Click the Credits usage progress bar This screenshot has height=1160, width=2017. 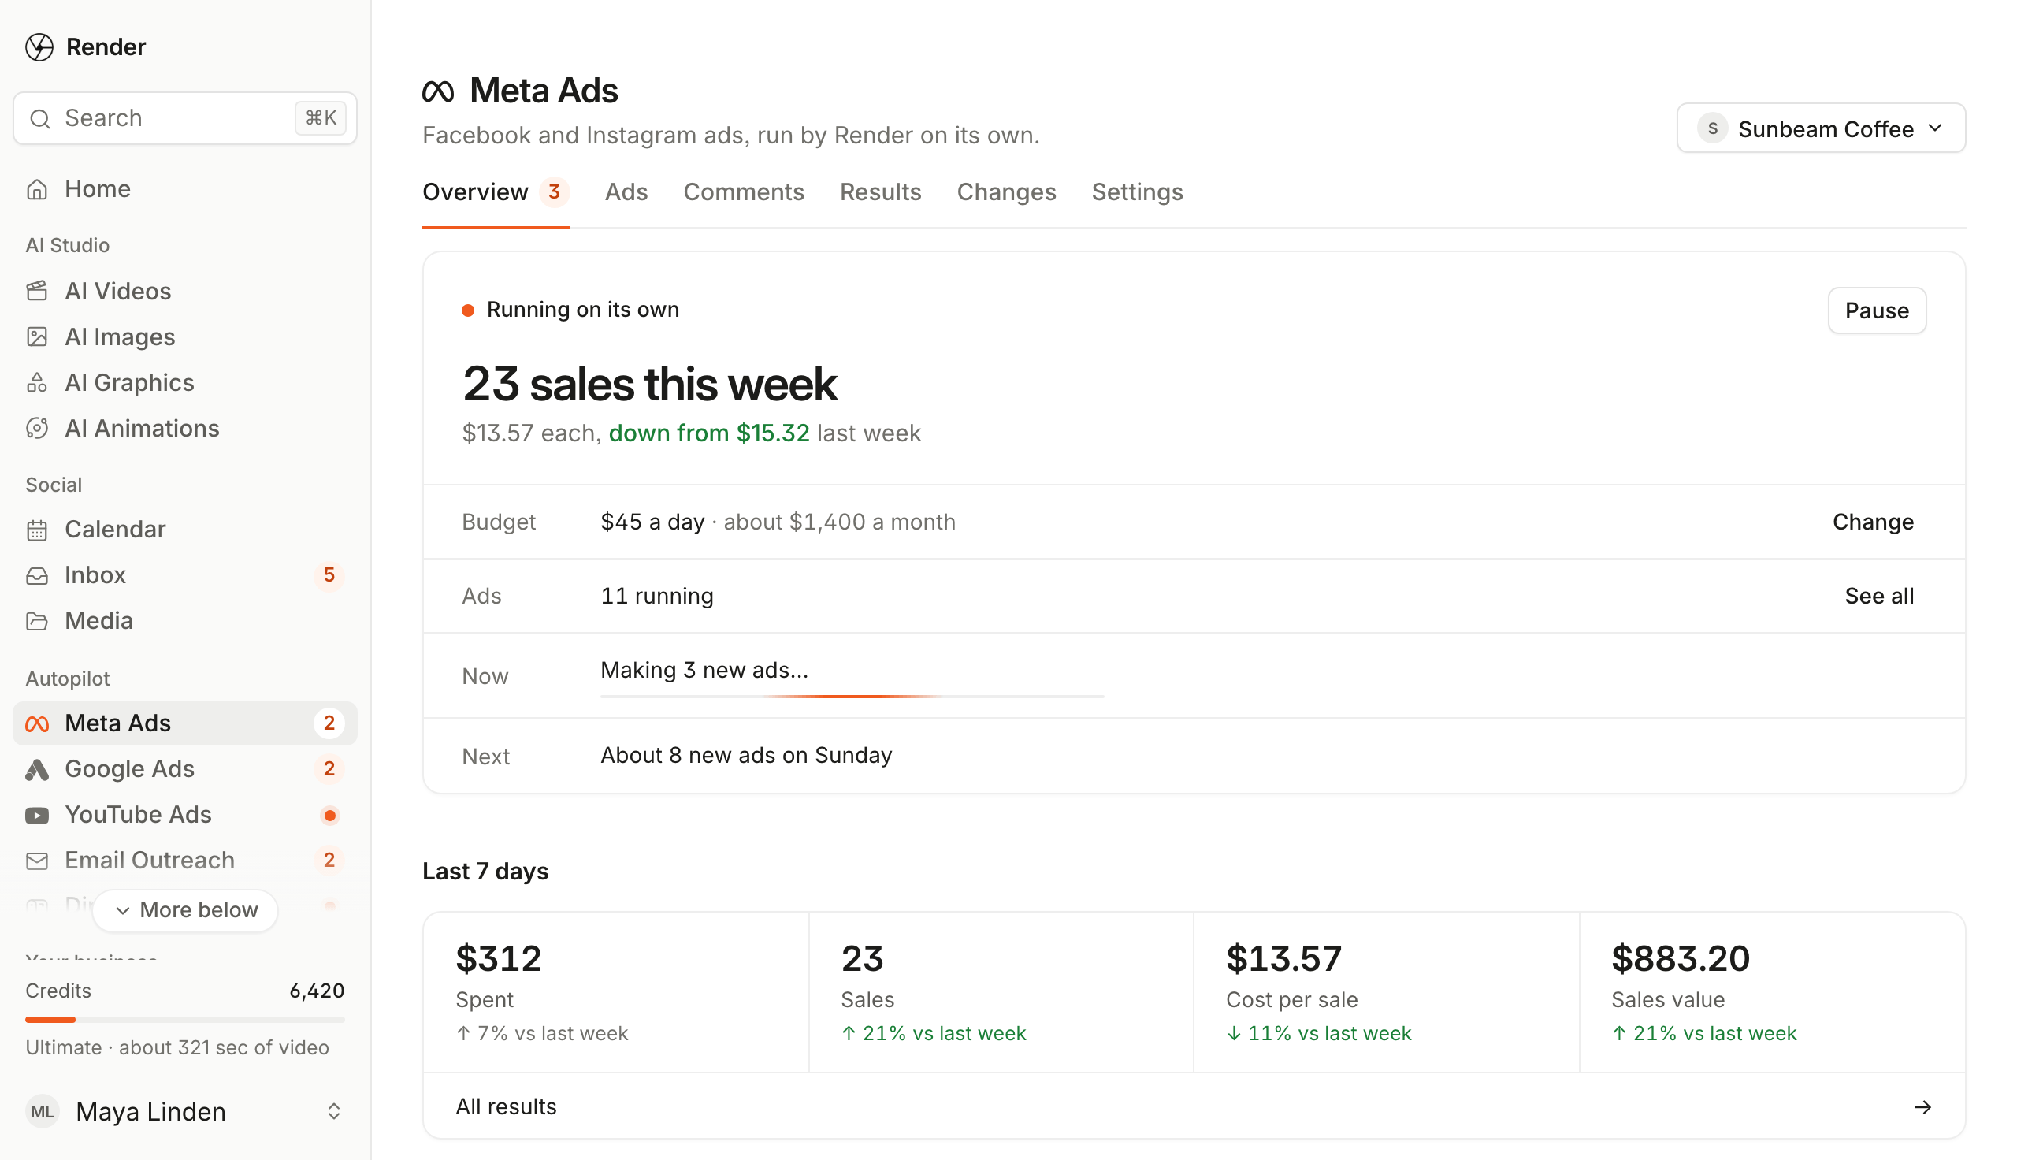coord(184,1020)
